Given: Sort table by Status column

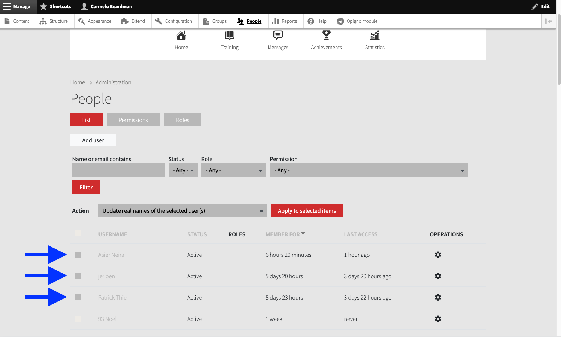Looking at the screenshot, I should point(197,234).
